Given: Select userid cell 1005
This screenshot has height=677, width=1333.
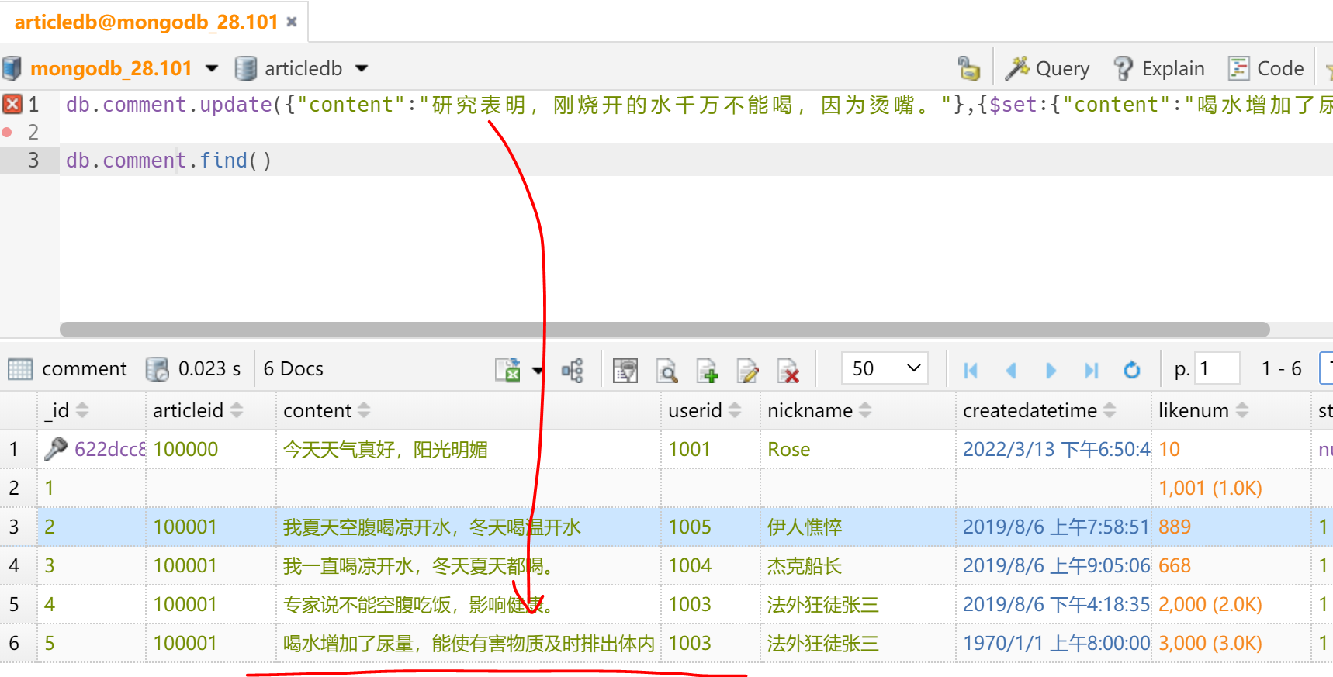Looking at the screenshot, I should click(711, 527).
